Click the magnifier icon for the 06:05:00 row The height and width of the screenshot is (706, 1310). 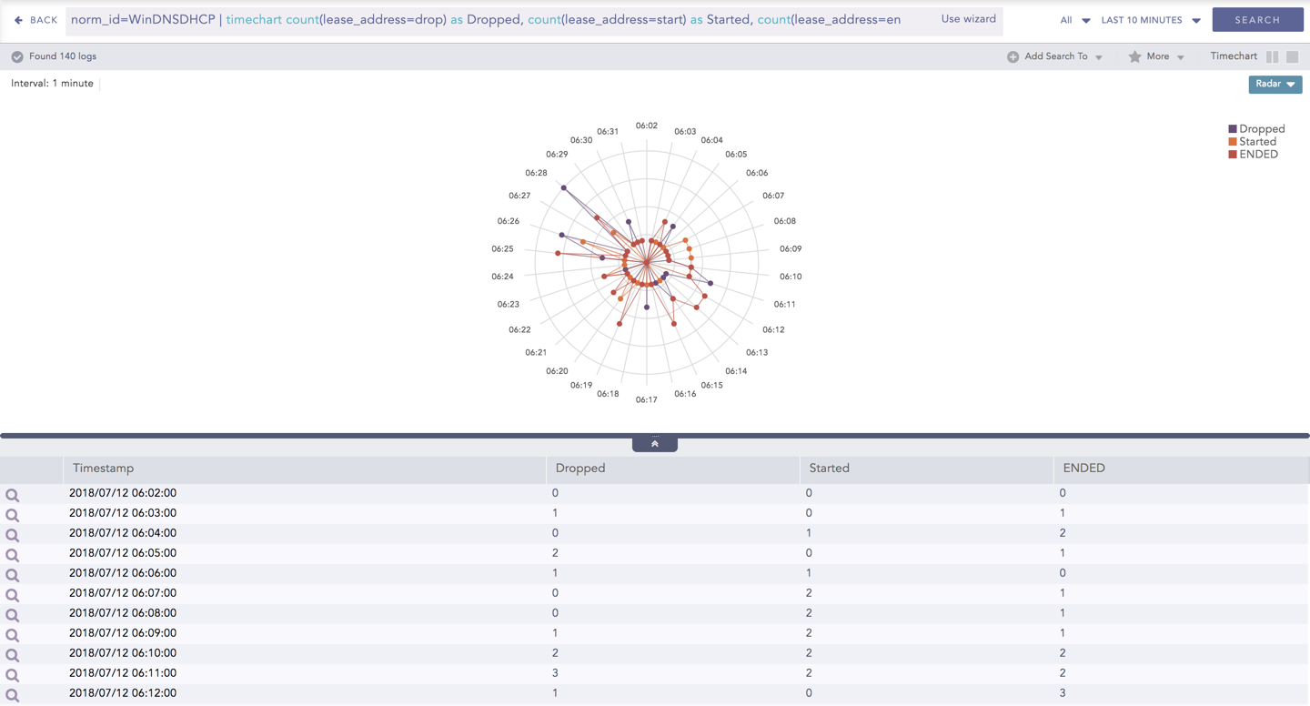pyautogui.click(x=13, y=555)
